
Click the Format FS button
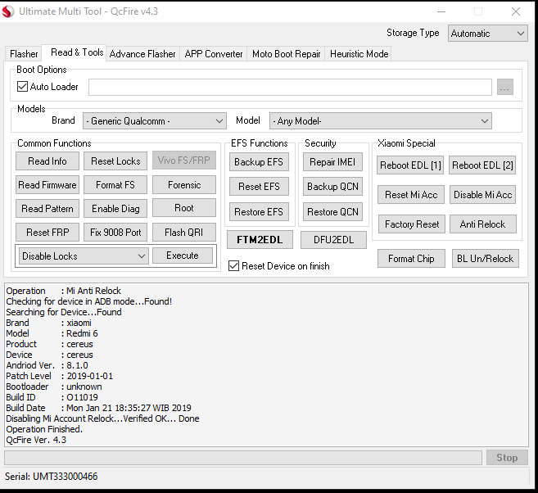(115, 185)
